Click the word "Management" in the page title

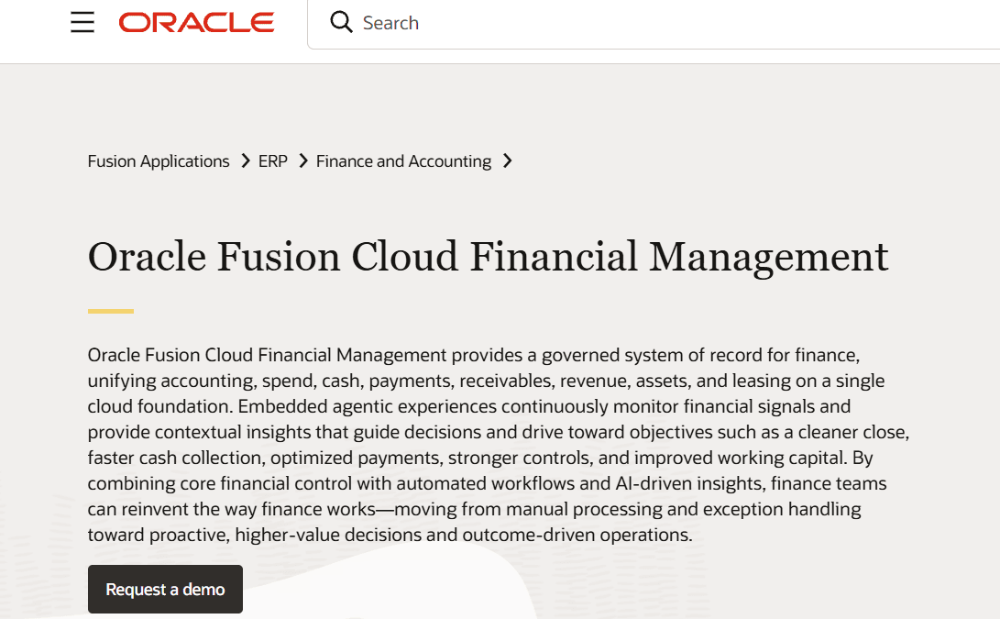click(768, 259)
